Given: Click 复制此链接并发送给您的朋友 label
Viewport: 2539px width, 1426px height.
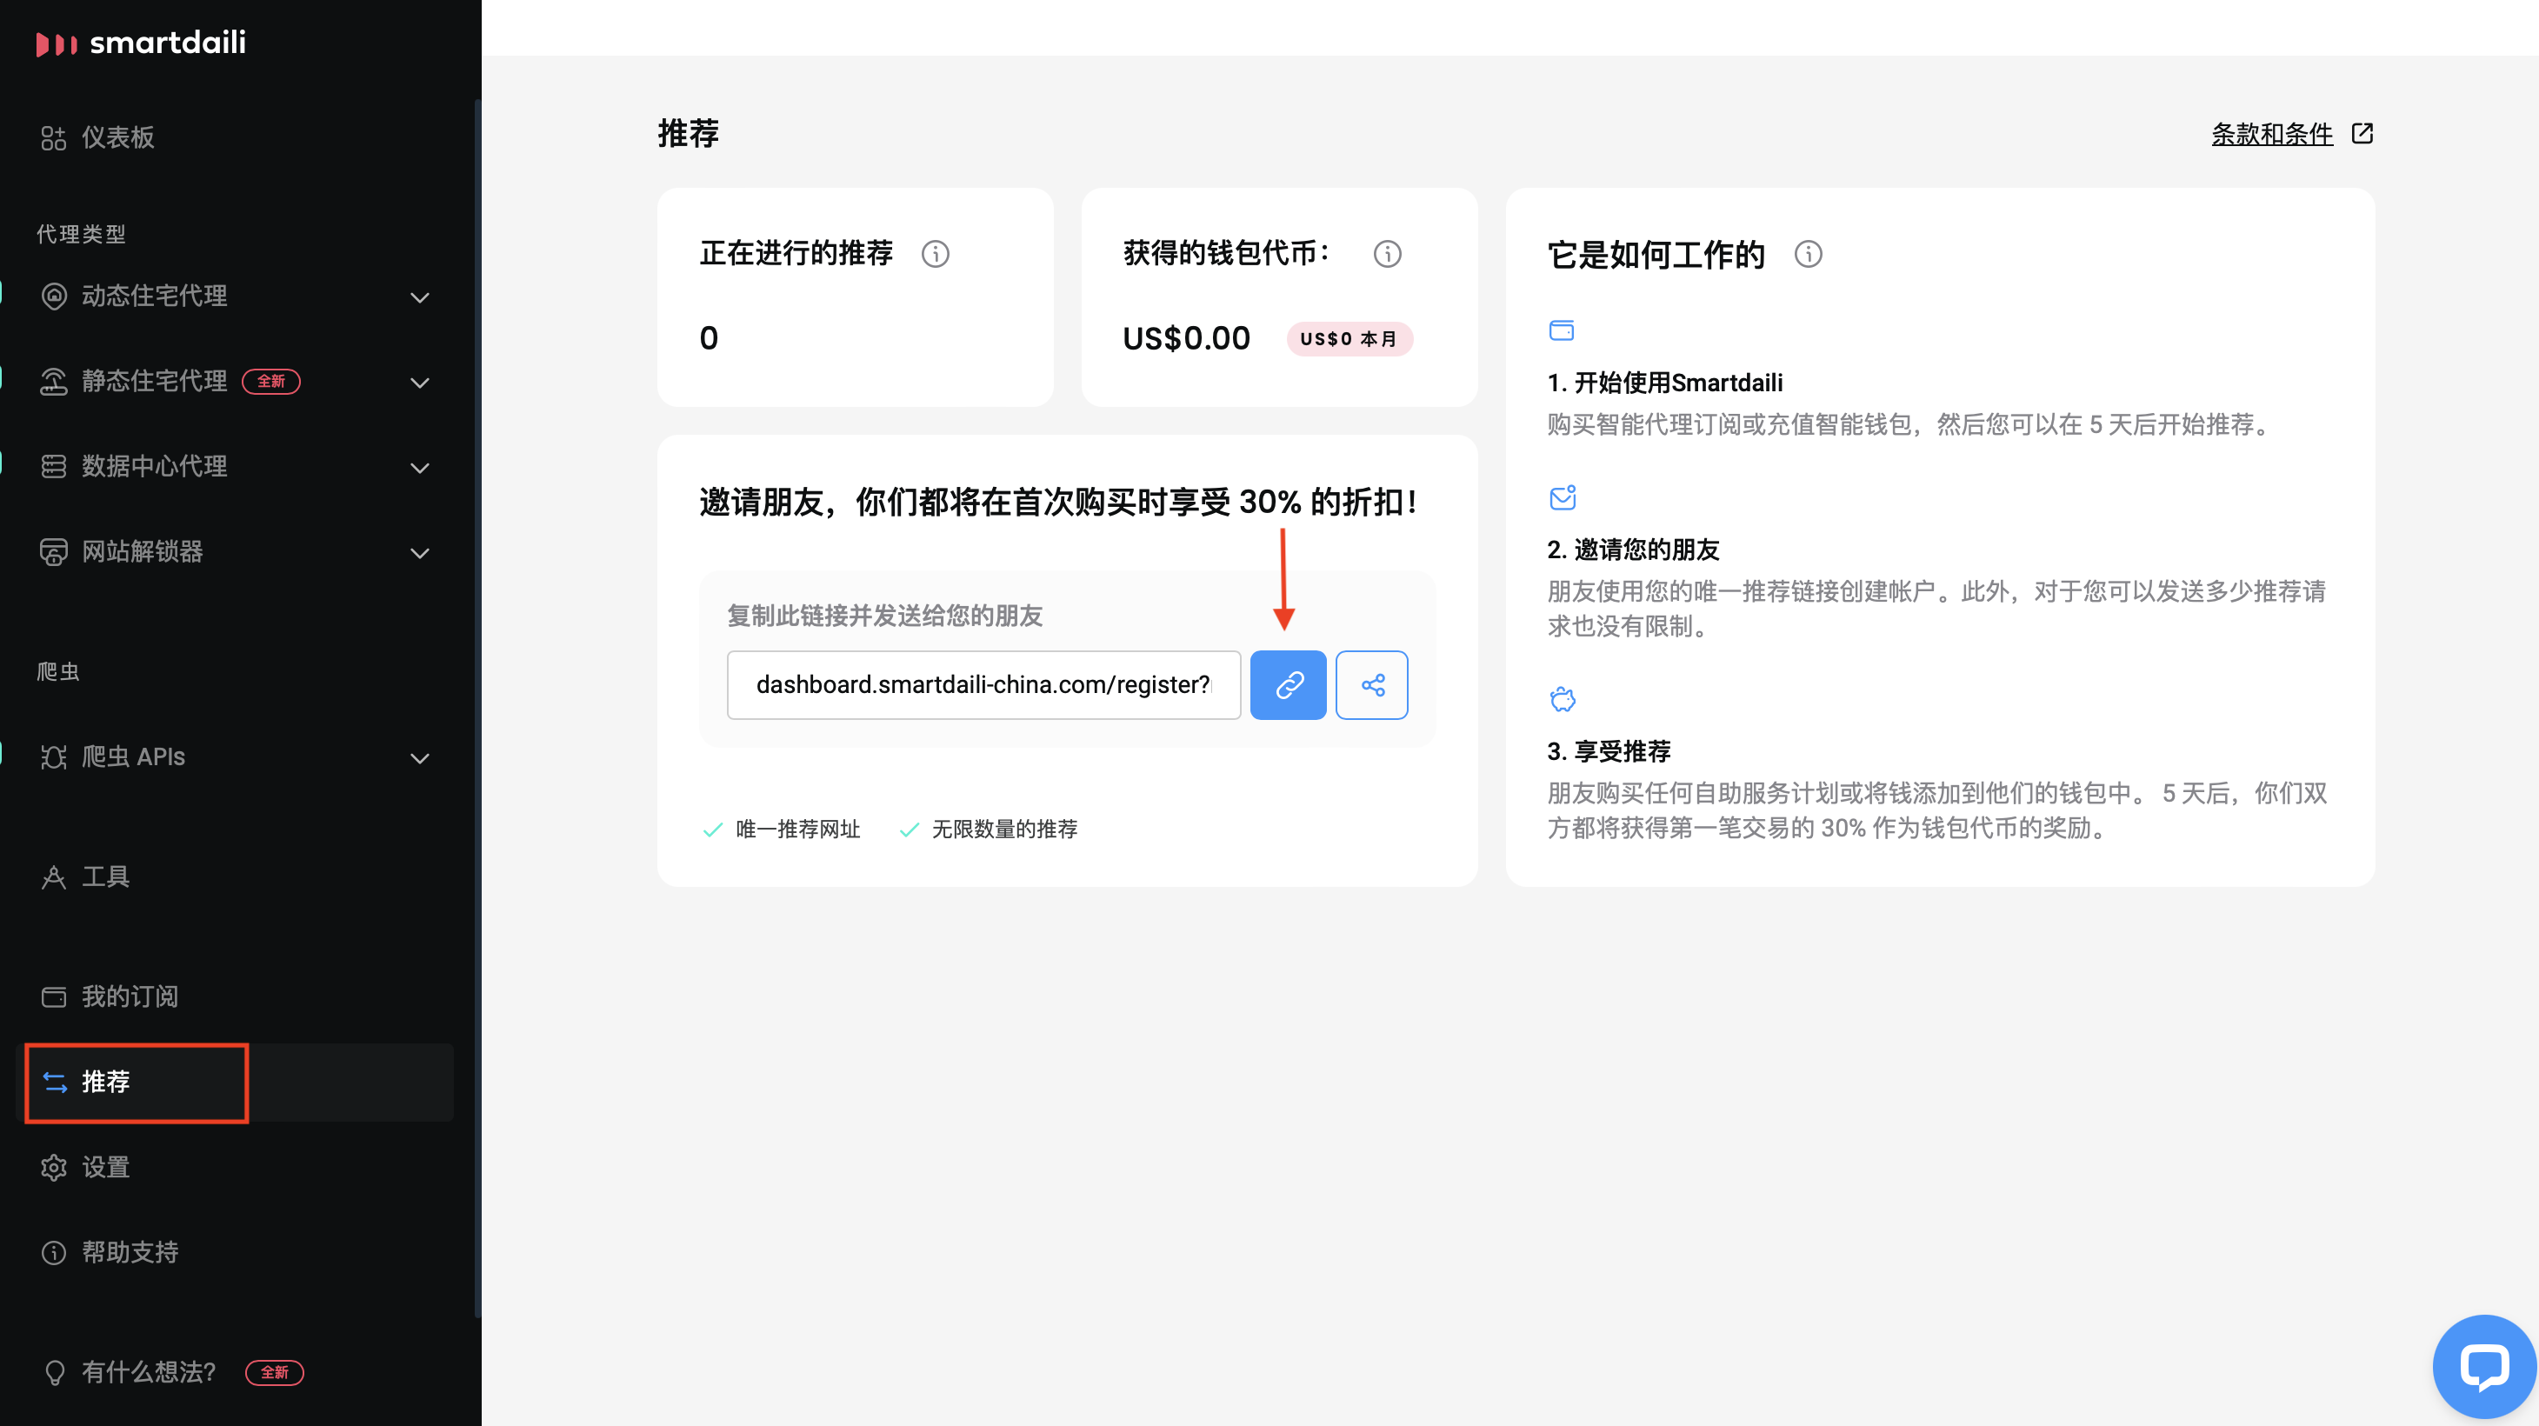Looking at the screenshot, I should [x=884, y=616].
